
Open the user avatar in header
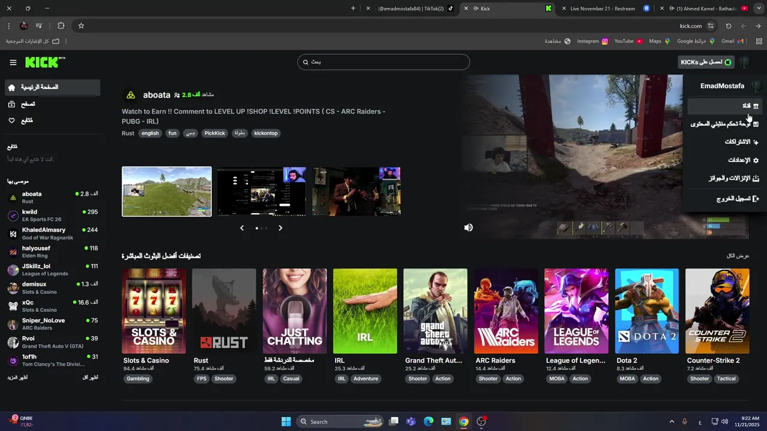click(745, 62)
